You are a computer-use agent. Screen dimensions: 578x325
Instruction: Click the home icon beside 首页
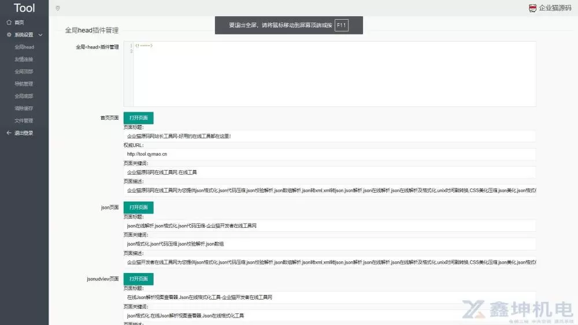point(9,23)
